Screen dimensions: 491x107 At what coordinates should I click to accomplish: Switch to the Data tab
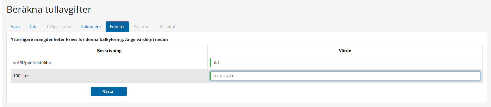click(33, 27)
